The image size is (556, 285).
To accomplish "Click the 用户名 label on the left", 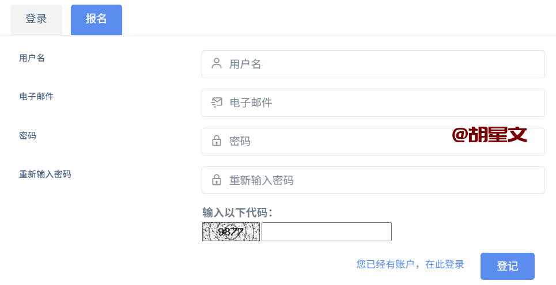I will [32, 58].
